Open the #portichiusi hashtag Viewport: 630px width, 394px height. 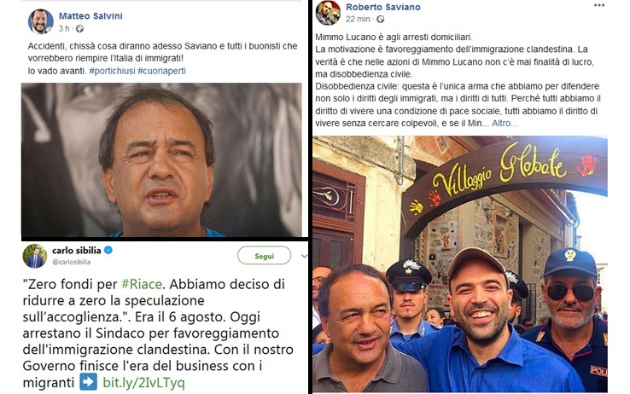point(112,71)
